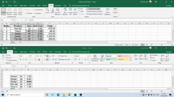Image resolution: width=174 pixels, height=97 pixels.
Task: Select Page Layout view icon
Action: tap(15, 10)
